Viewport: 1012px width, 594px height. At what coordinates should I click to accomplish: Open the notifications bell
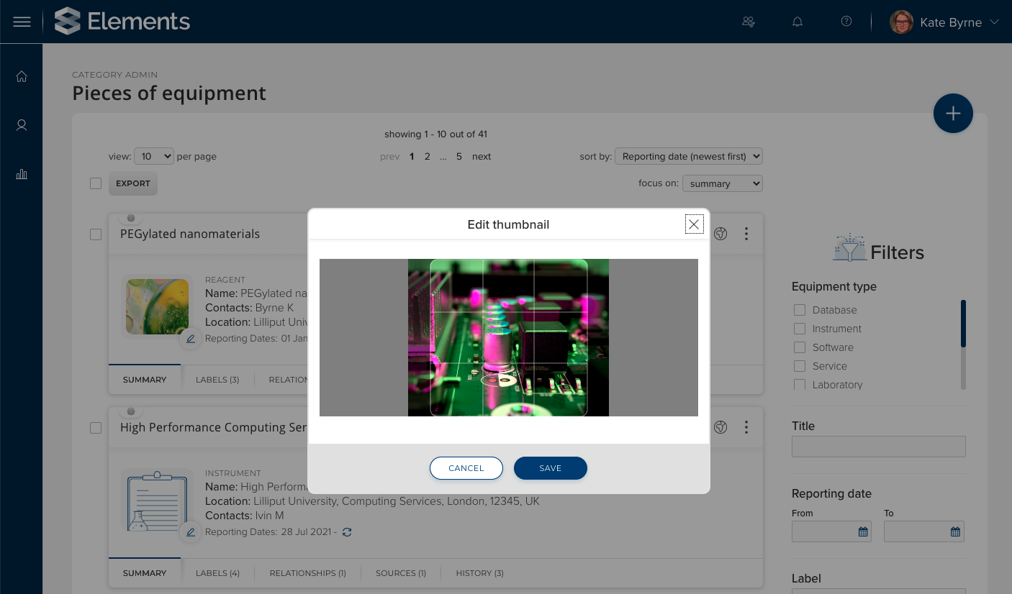[x=798, y=22]
